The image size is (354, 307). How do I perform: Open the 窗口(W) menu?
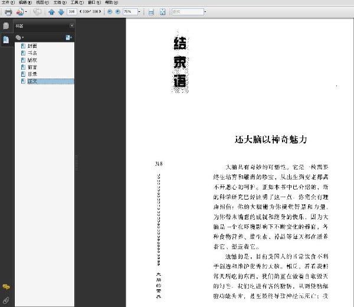point(94,2)
